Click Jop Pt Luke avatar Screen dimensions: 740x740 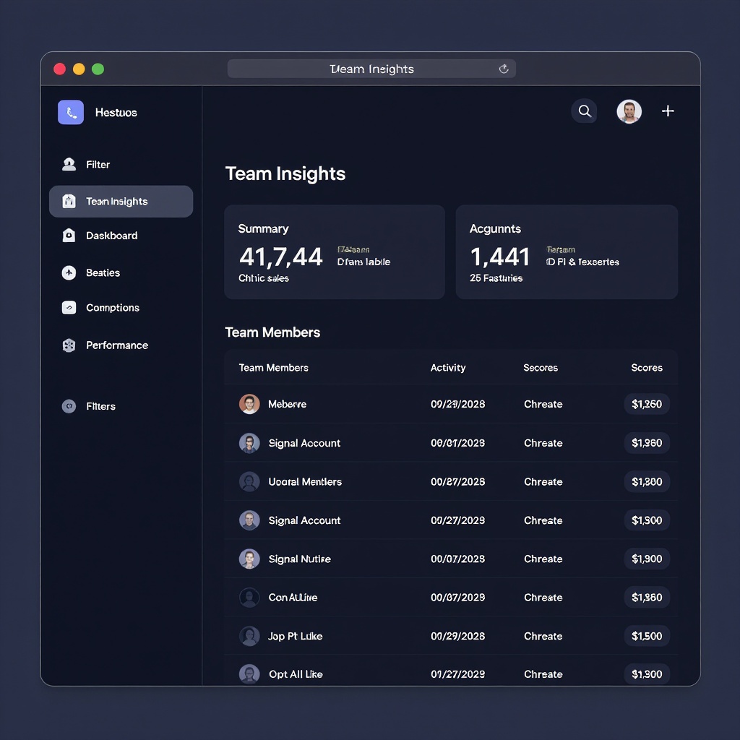(x=249, y=636)
